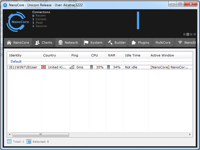Click the 35% CPU value
200x150 pixels.
point(100,67)
